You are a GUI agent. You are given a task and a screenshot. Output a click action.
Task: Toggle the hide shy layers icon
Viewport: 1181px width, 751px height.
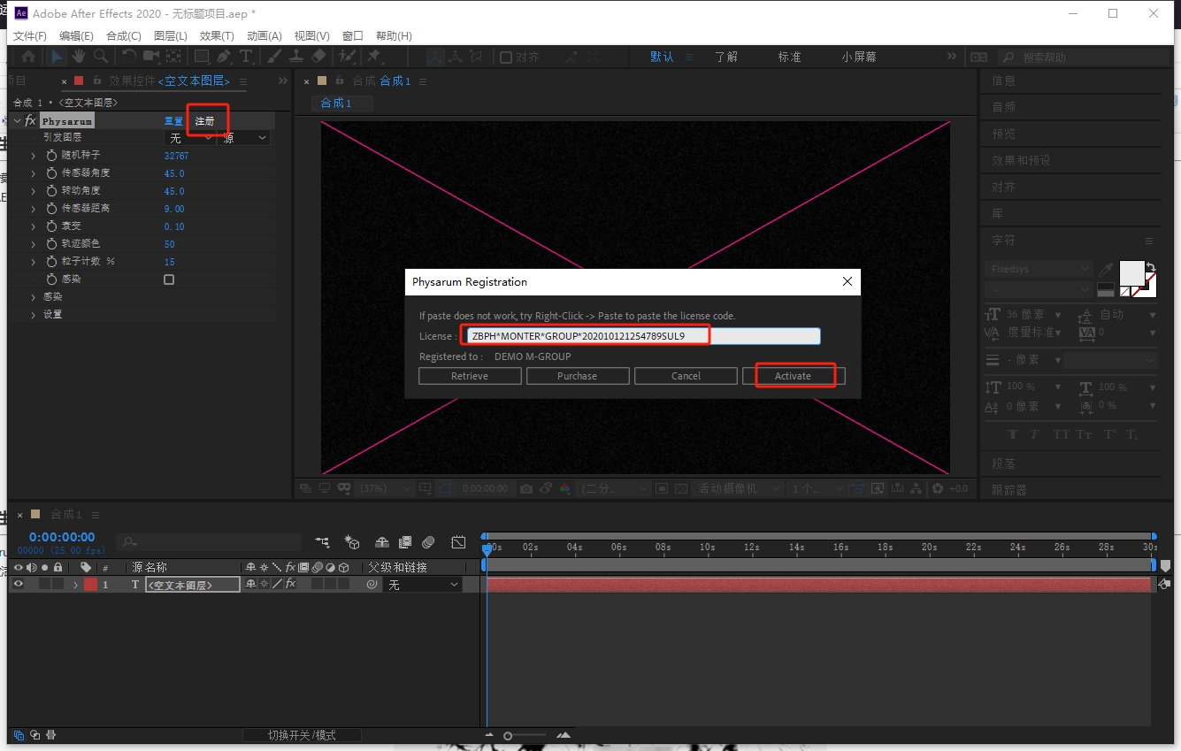coord(382,542)
